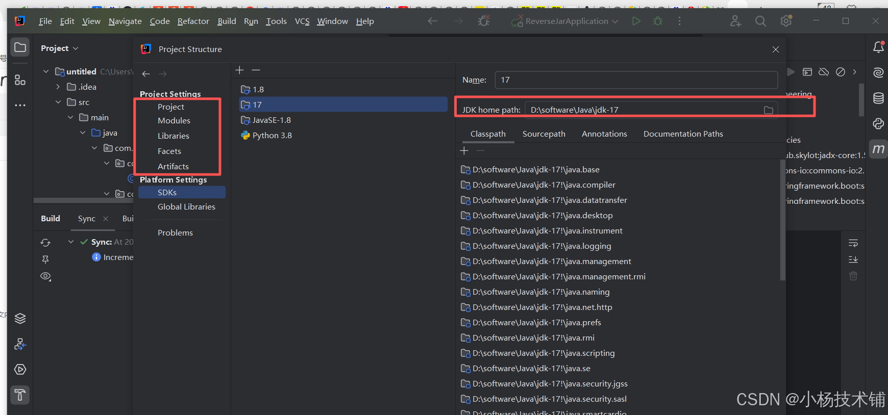Go back in the Project Structure navigation
The image size is (888, 415).
pyautogui.click(x=146, y=74)
